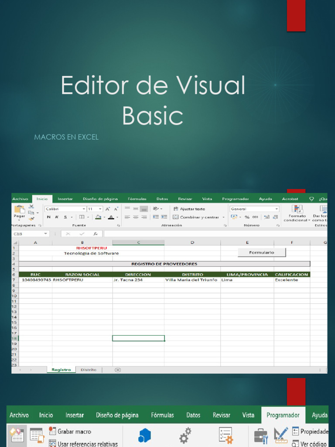Expand the Fuente group dialog launcher

tap(118, 226)
